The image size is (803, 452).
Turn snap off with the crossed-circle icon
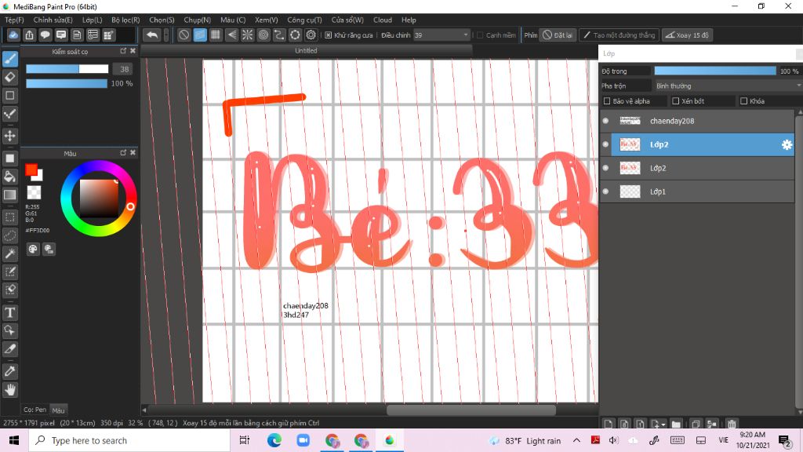[183, 35]
